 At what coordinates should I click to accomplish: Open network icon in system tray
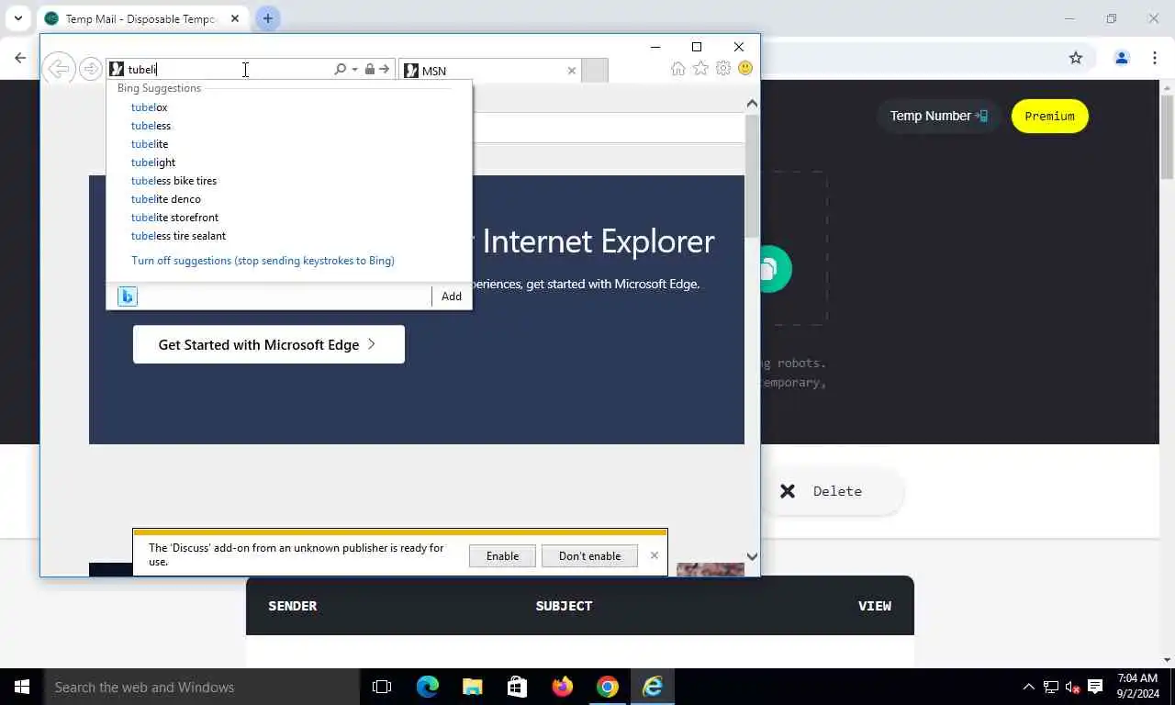coord(1050,687)
